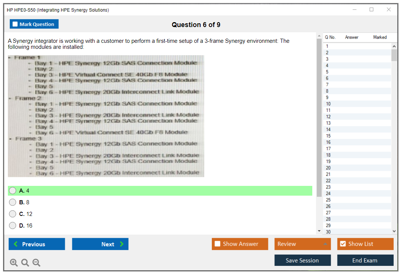The height and width of the screenshot is (276, 403).
Task: Select answer option A. 4
Action: pyautogui.click(x=13, y=191)
